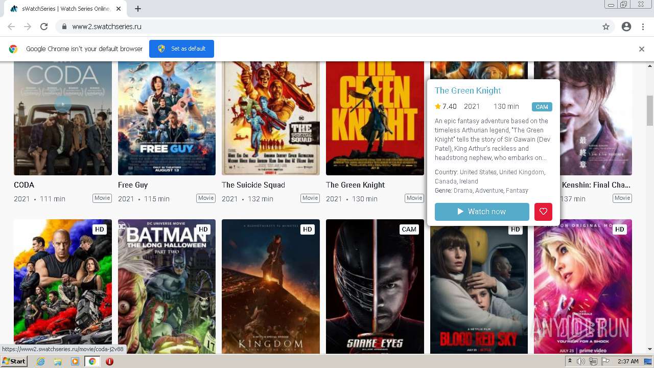This screenshot has height=368, width=654.
Task: Go back to previous page
Action: pos(11,27)
